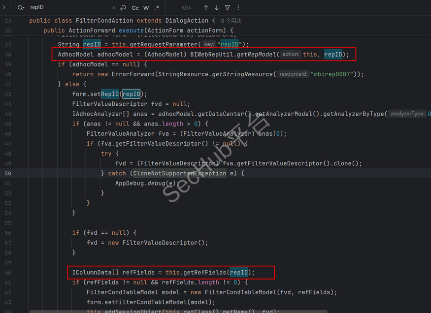Click getRepModel method call on line 38
This screenshot has width=431, height=313.
[256, 54]
